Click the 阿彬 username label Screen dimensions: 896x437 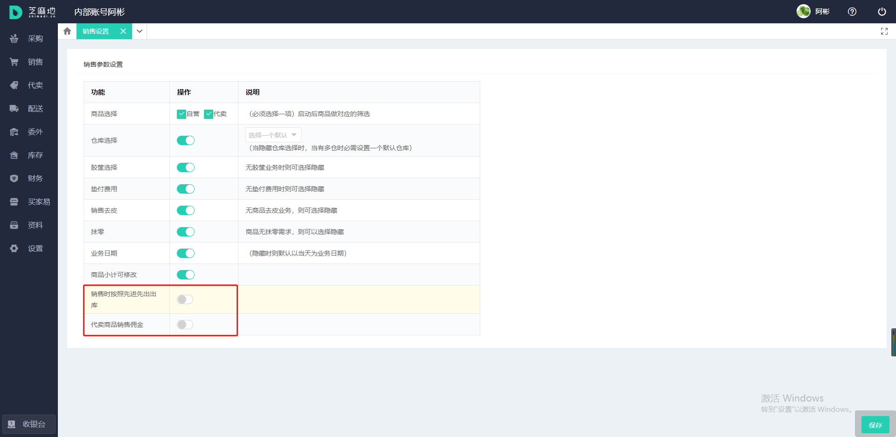pos(822,12)
